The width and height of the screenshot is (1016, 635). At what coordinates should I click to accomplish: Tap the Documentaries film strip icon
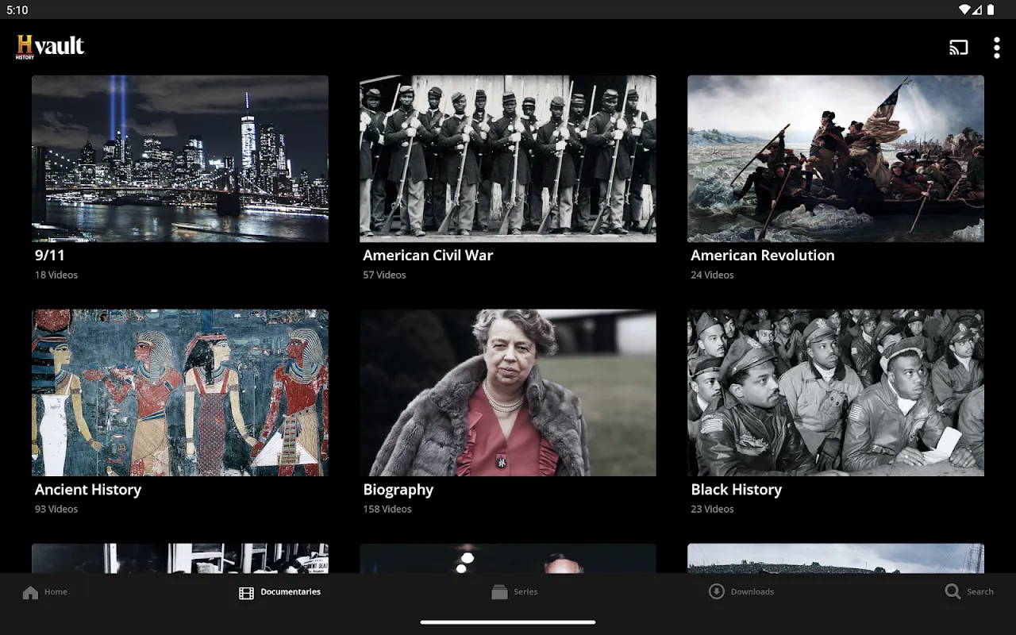(x=246, y=592)
